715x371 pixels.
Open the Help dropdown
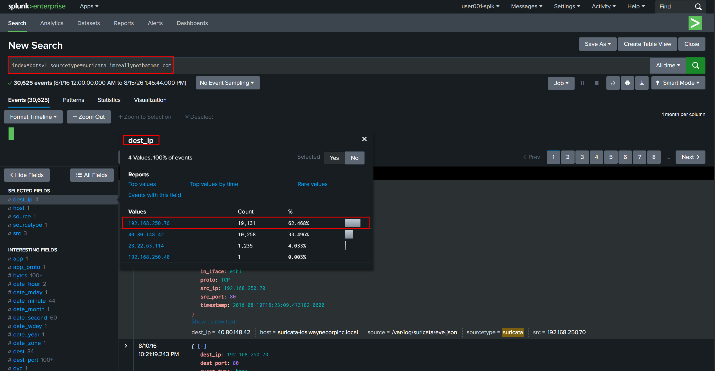[x=636, y=6]
